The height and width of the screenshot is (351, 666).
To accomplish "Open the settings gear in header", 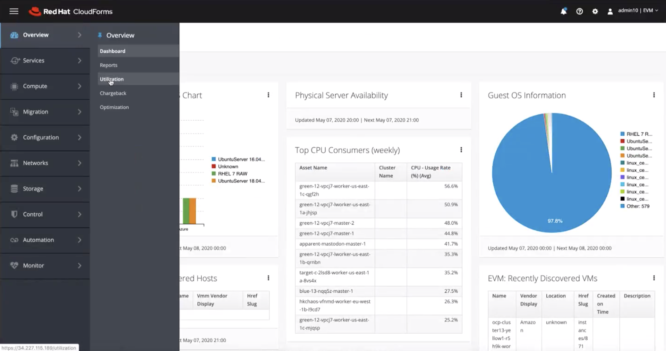I will click(595, 11).
